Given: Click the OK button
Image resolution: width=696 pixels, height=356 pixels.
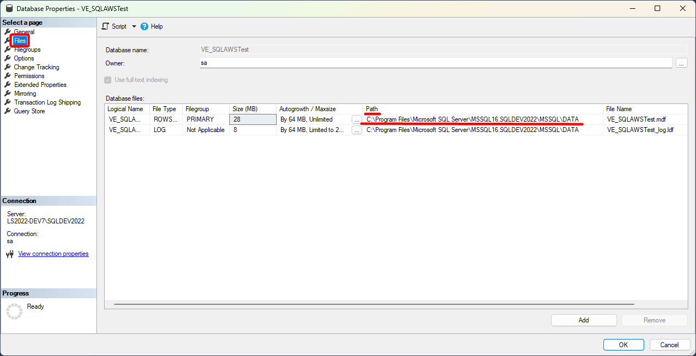Looking at the screenshot, I should point(623,345).
